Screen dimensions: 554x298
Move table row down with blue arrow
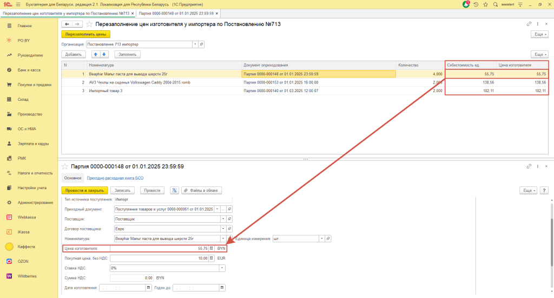104,55
